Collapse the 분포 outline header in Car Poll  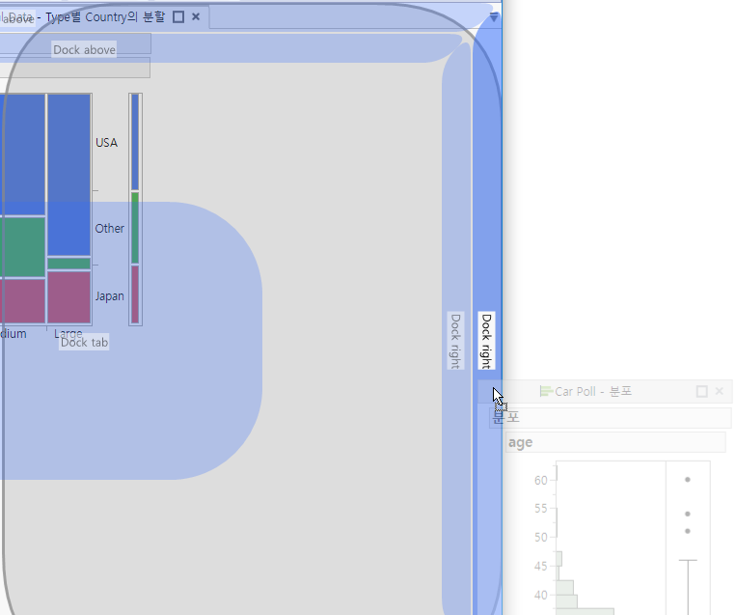[611, 417]
